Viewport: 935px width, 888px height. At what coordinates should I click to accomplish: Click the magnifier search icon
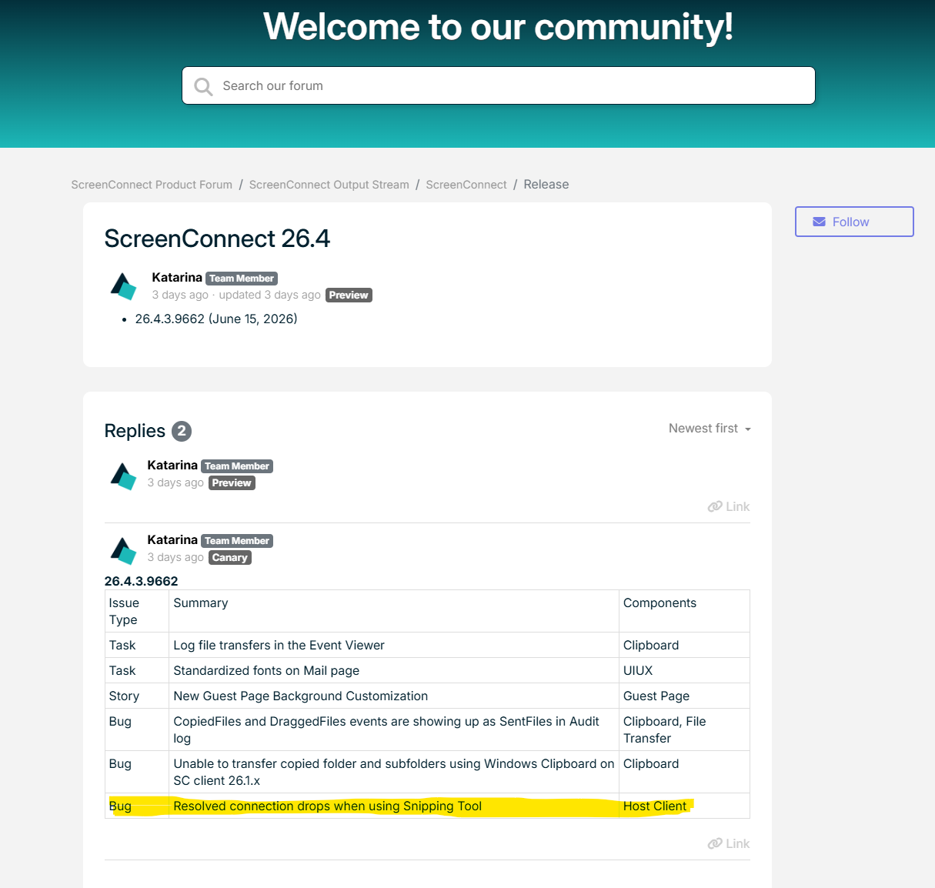tap(203, 86)
